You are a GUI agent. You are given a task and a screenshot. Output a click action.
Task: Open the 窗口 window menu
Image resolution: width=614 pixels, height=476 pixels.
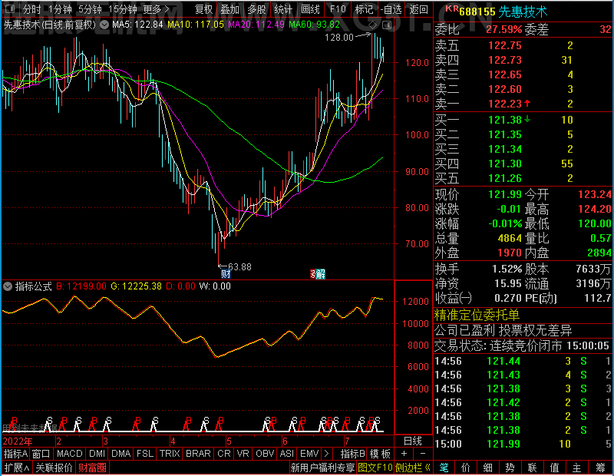[x=41, y=454]
